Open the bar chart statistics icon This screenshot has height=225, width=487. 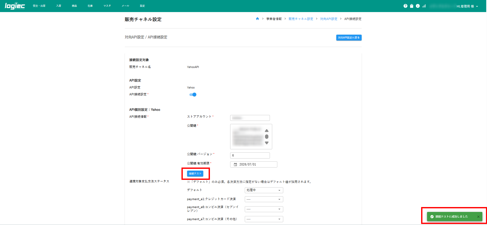(x=424, y=6)
